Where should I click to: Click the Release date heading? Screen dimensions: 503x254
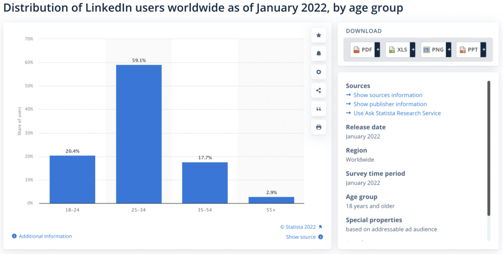(x=365, y=127)
